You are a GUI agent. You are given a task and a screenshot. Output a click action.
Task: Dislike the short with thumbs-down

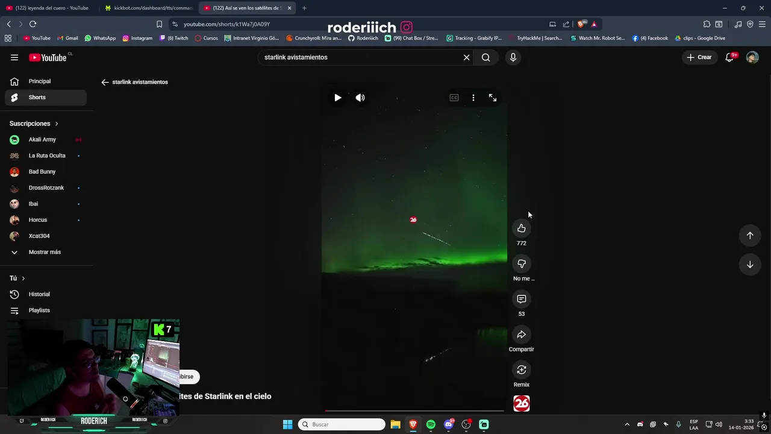522,263
